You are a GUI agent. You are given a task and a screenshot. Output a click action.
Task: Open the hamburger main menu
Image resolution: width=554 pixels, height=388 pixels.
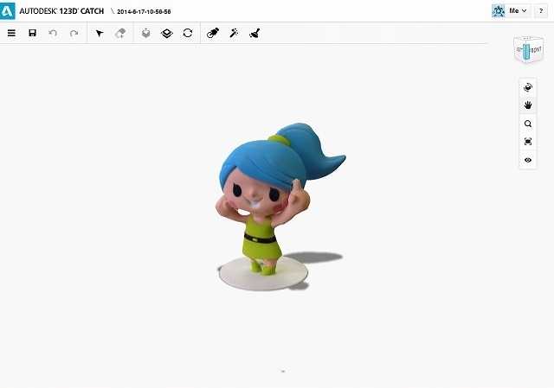pyautogui.click(x=11, y=33)
